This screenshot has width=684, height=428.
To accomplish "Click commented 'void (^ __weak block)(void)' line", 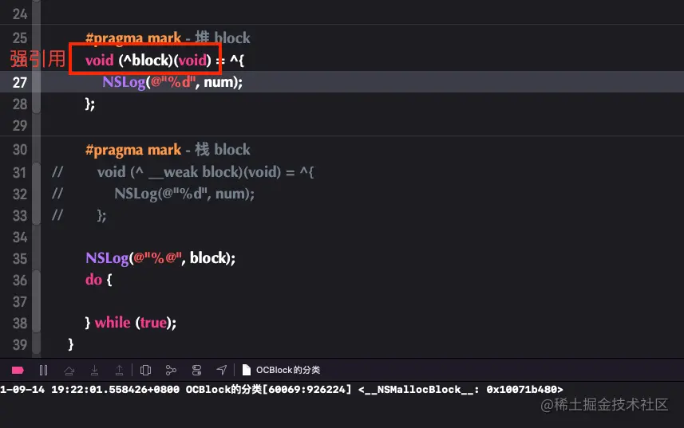I will pyautogui.click(x=205, y=172).
